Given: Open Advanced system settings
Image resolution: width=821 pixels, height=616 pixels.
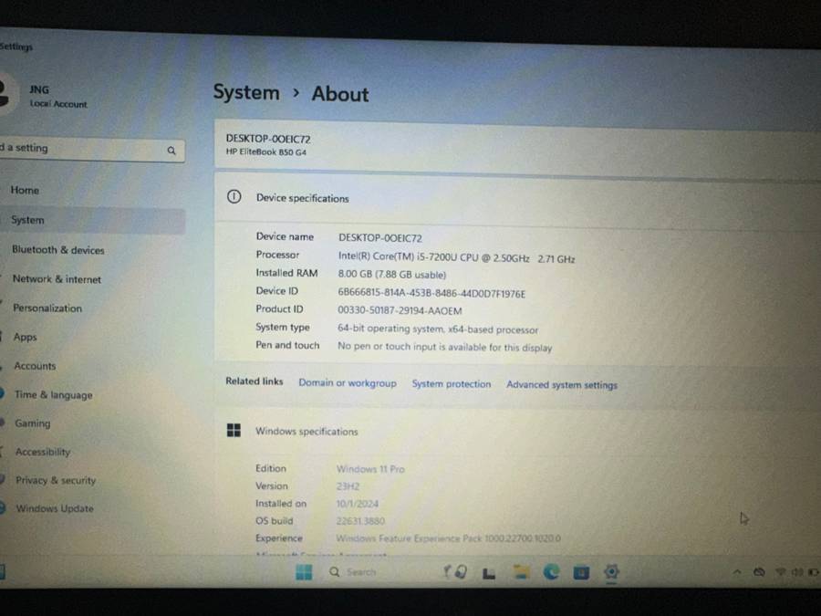Looking at the screenshot, I should [x=561, y=384].
